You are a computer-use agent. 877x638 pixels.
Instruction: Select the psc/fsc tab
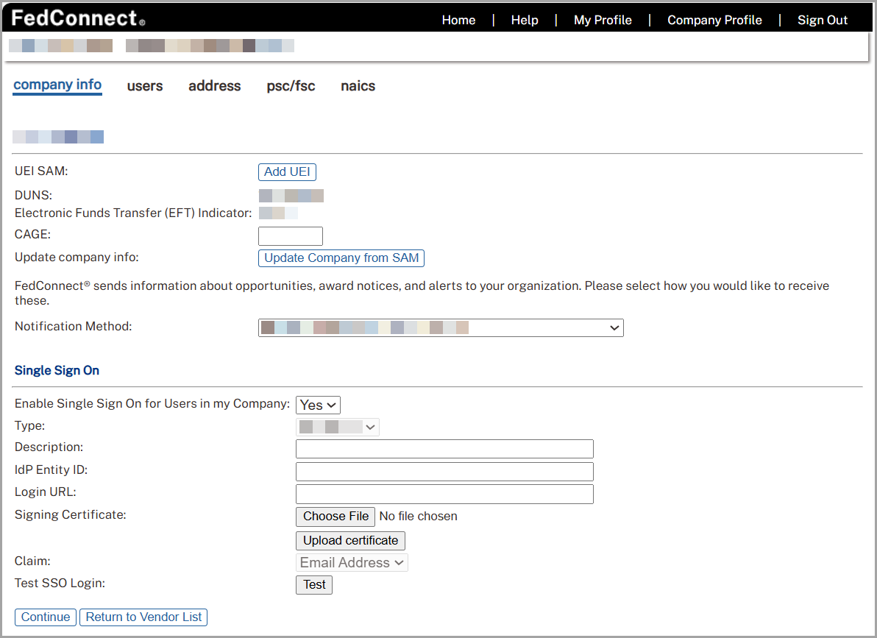click(x=291, y=86)
